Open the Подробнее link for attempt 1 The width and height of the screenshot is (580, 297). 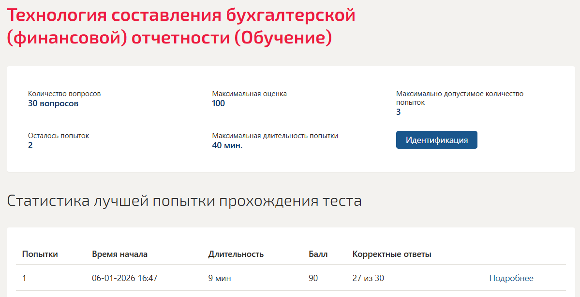pos(511,278)
